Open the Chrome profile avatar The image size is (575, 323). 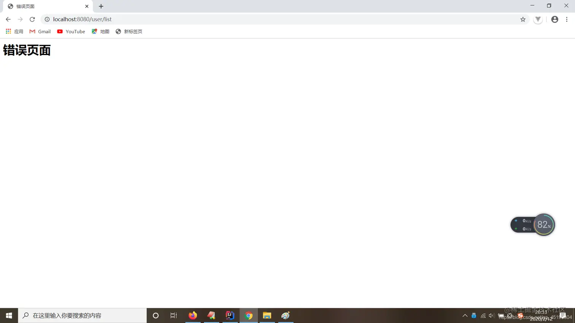[555, 19]
